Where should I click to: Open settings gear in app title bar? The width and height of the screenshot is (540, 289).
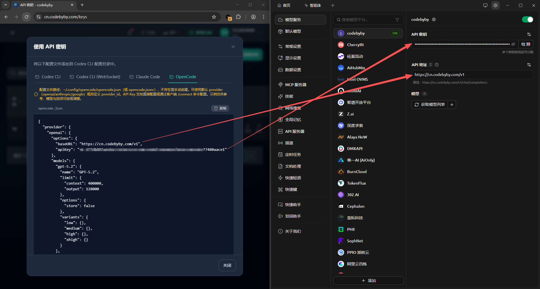click(x=496, y=5)
